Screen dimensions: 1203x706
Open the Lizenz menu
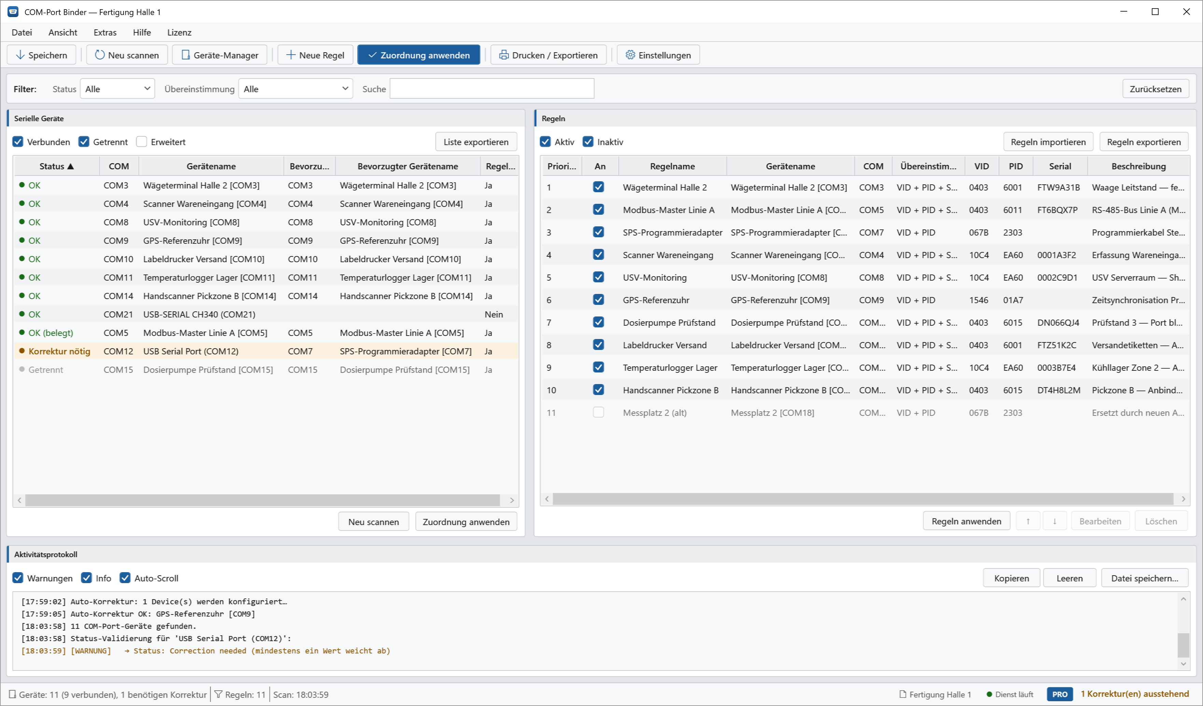pyautogui.click(x=180, y=32)
